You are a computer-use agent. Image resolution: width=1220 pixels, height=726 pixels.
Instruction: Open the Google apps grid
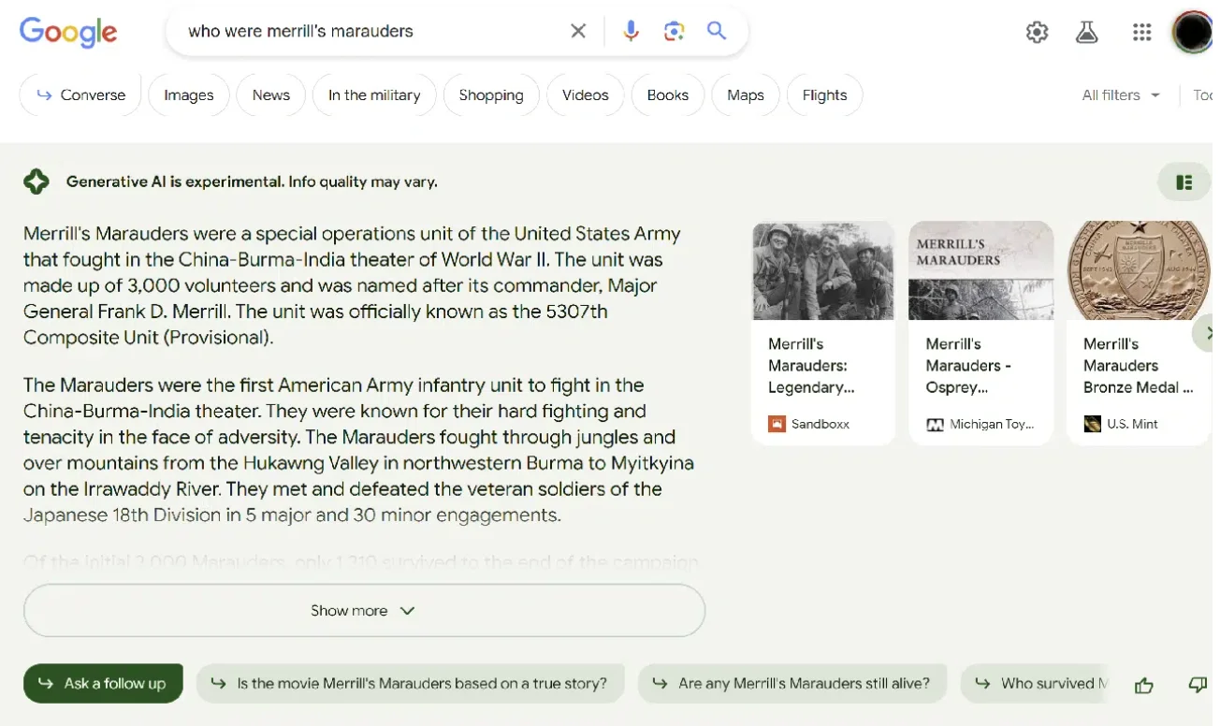click(1141, 31)
